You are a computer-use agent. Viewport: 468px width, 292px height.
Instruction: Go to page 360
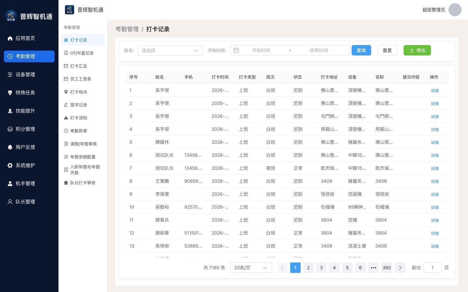pos(387,268)
